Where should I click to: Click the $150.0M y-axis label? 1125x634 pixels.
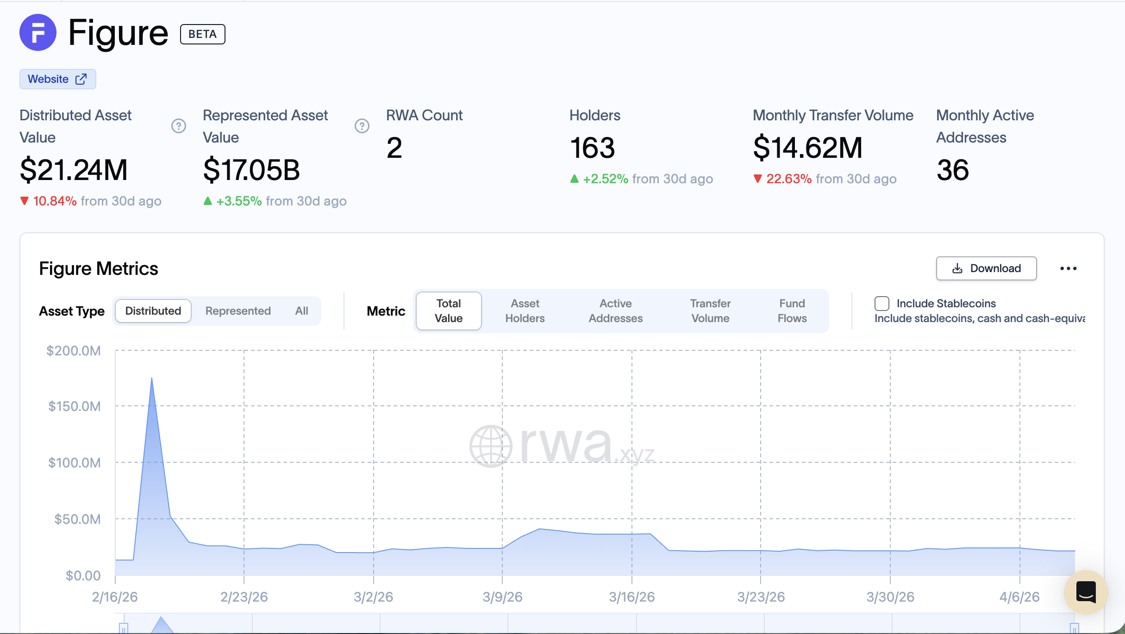coord(75,406)
